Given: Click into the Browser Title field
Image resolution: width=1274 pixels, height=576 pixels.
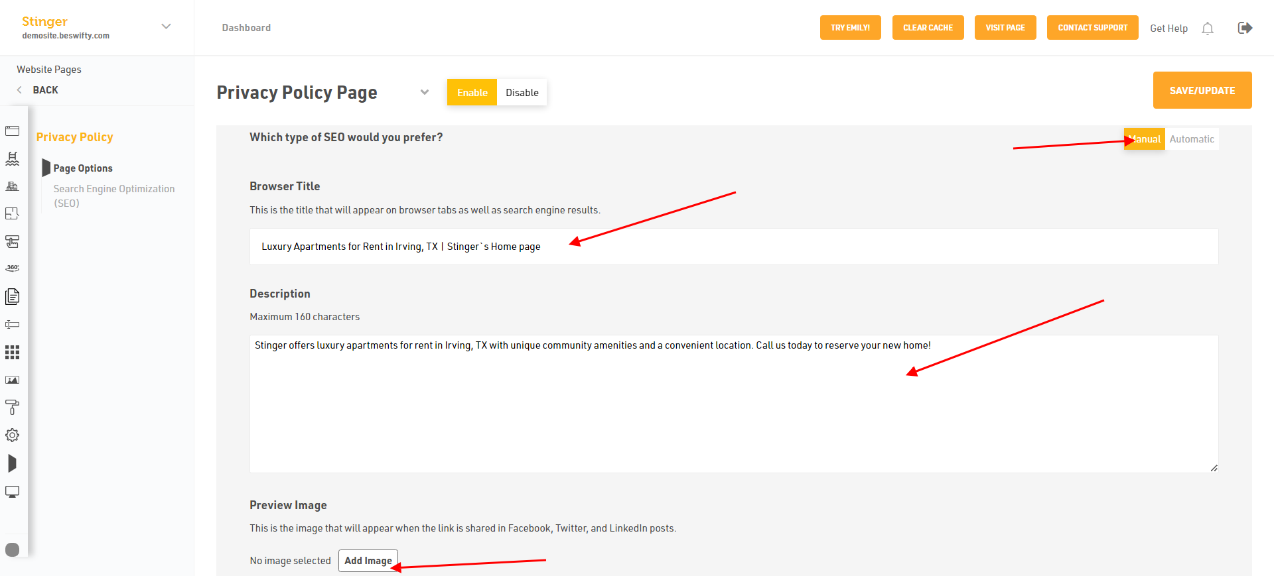Looking at the screenshot, I should [734, 247].
